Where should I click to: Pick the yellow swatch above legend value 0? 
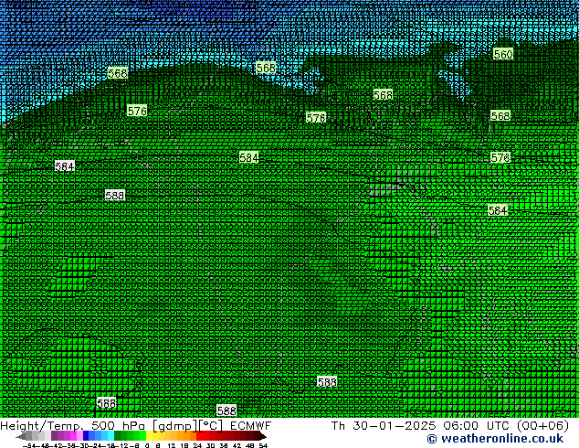[149, 436]
